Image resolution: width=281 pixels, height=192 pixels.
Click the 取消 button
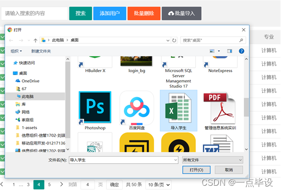pyautogui.click(x=229, y=170)
